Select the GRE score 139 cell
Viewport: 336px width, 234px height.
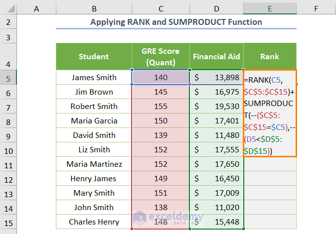pos(161,135)
